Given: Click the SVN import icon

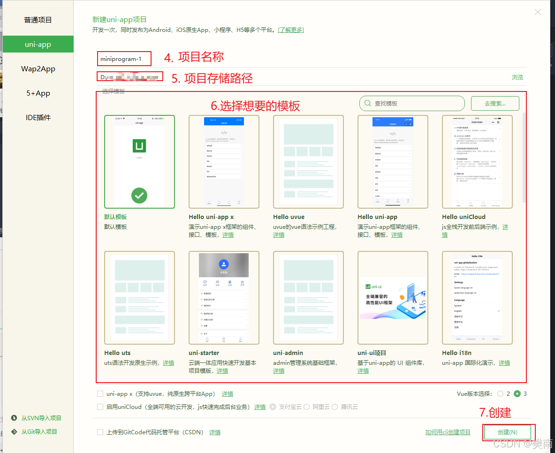Looking at the screenshot, I should [x=14, y=418].
